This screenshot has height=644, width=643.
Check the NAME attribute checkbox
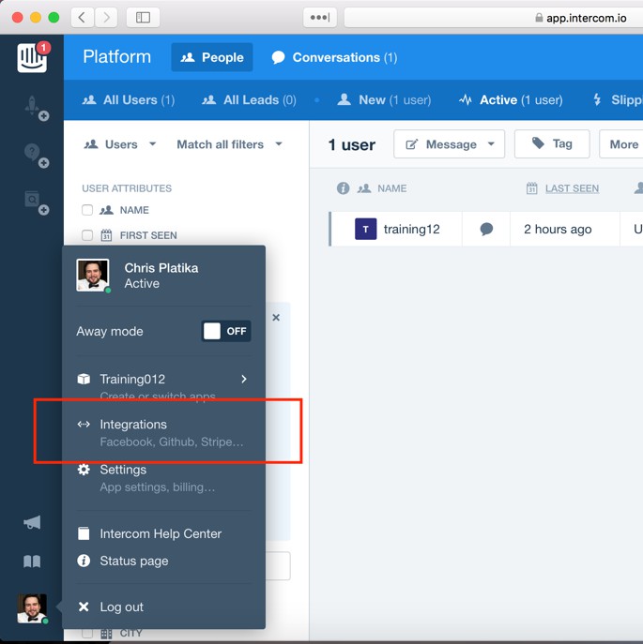click(x=87, y=211)
